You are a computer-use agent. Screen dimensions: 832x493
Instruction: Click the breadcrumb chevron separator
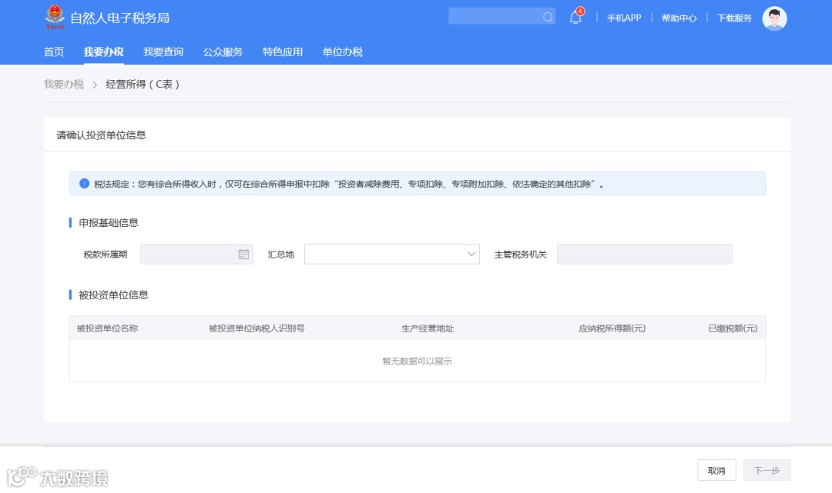(x=95, y=85)
